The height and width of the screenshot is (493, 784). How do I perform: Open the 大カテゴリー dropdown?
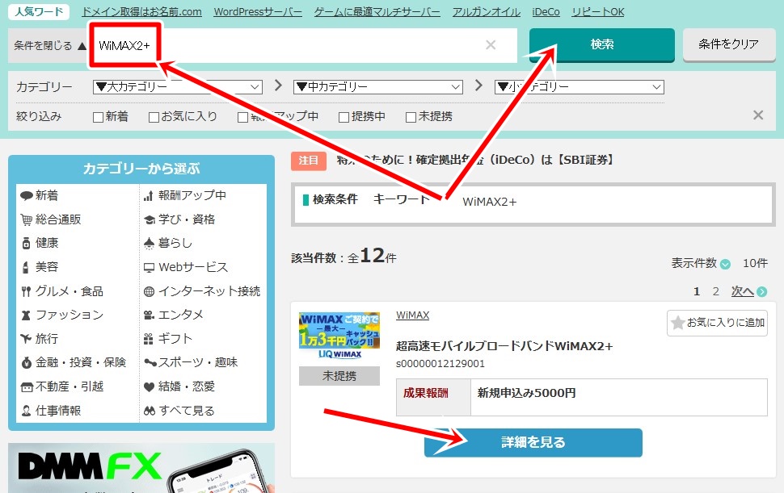[x=178, y=87]
